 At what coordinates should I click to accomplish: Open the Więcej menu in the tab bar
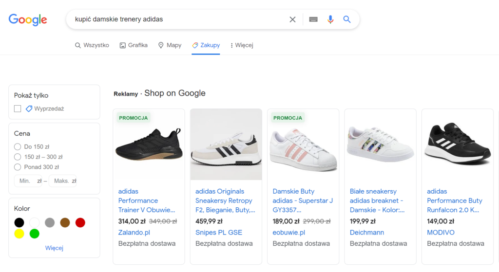[x=242, y=45]
